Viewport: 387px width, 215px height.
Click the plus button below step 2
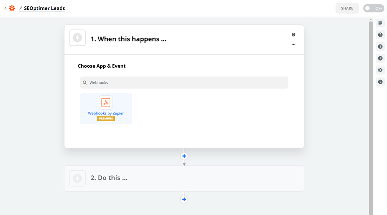pyautogui.click(x=184, y=199)
